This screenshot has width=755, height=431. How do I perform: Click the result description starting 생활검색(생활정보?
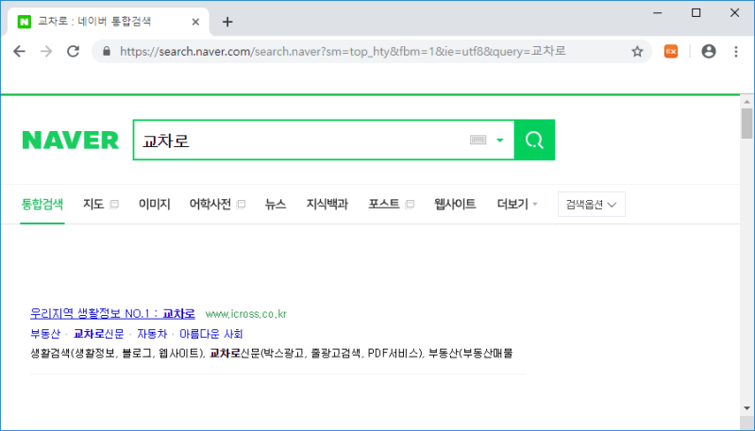pos(272,354)
